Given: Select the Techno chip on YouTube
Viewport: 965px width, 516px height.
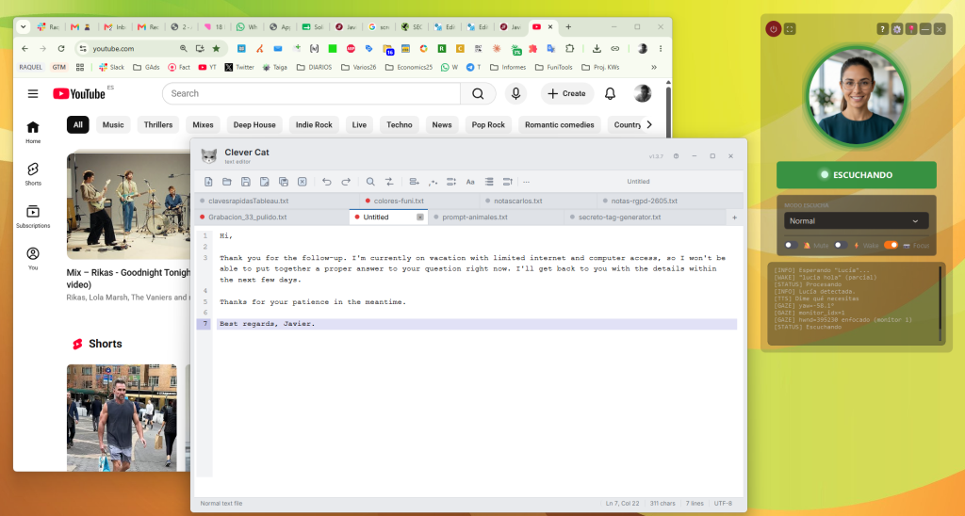Looking at the screenshot, I should [400, 125].
